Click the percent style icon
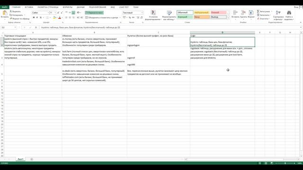The width and height of the screenshot is (303, 170). click(130, 17)
